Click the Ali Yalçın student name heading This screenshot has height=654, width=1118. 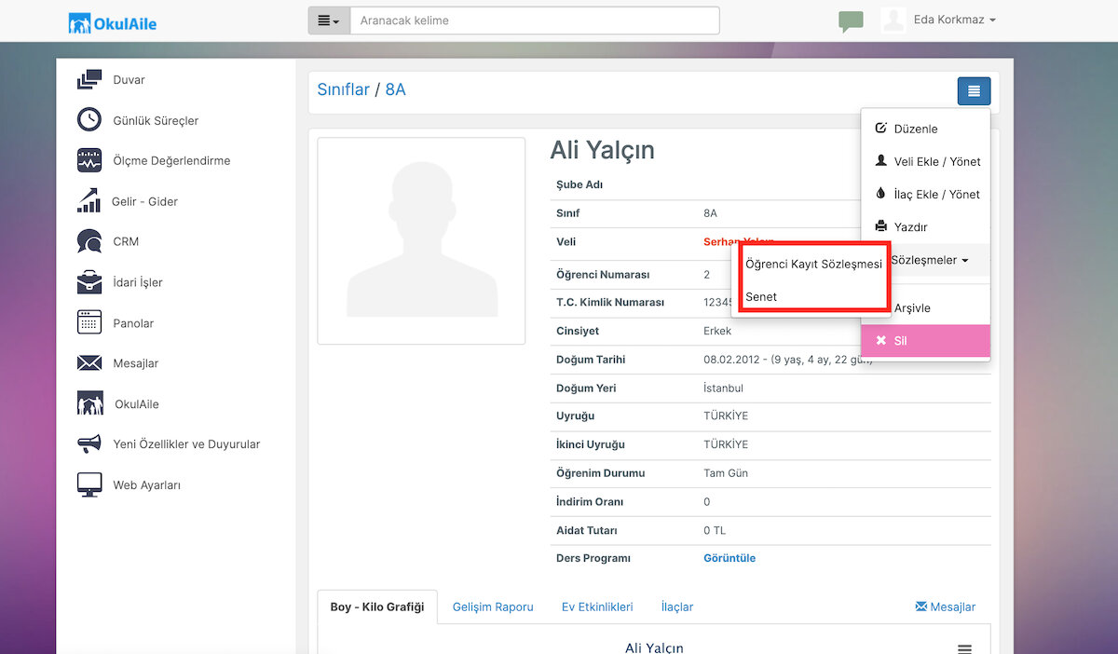pos(603,150)
